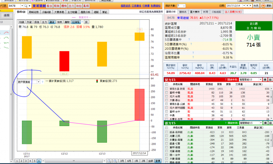Open the 到價通知 link

coord(156,6)
